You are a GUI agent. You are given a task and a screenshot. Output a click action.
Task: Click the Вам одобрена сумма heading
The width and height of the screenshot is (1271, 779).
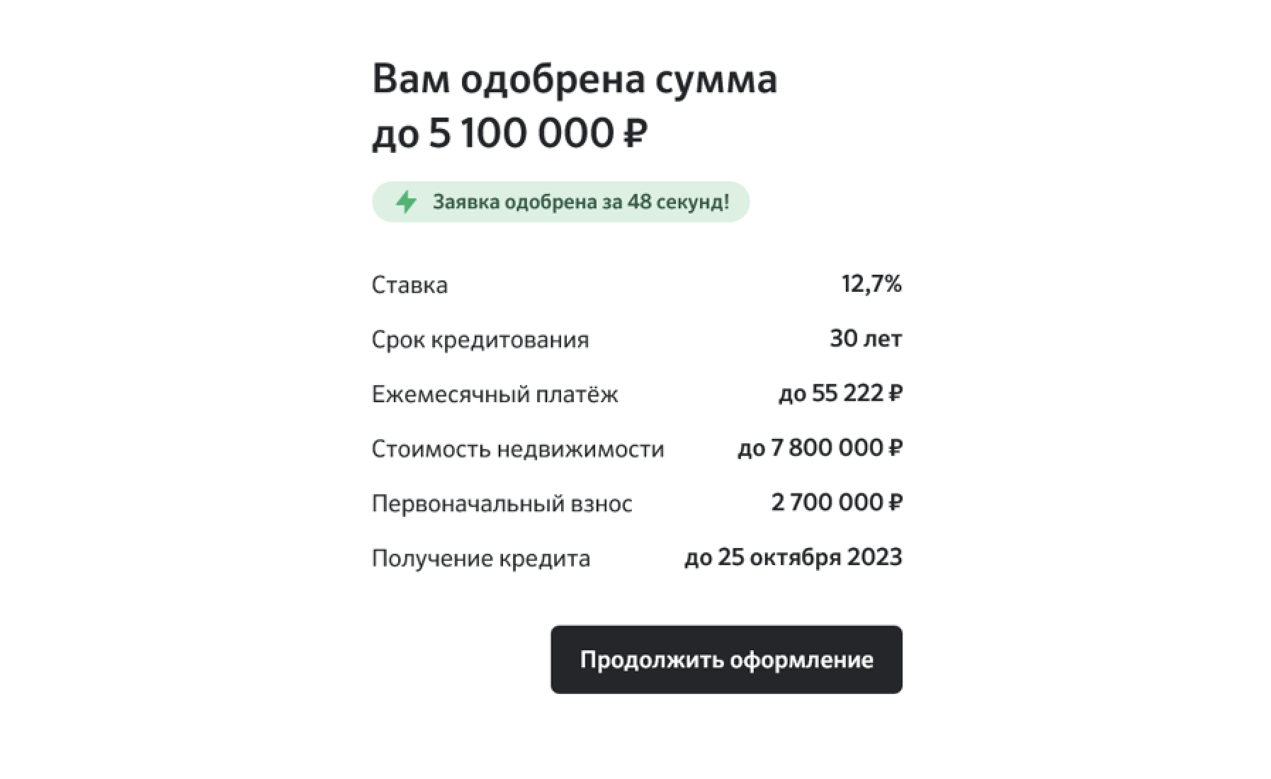[574, 78]
